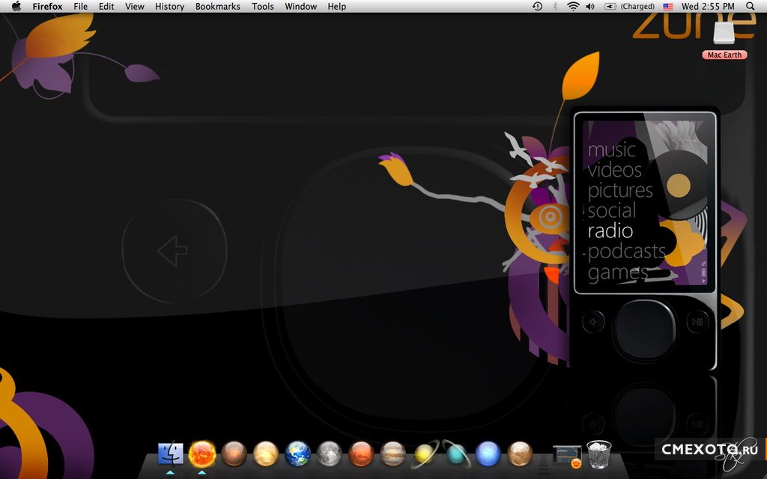The width and height of the screenshot is (767, 479).
Task: Click the bright blue Neptune dock icon
Action: point(488,454)
